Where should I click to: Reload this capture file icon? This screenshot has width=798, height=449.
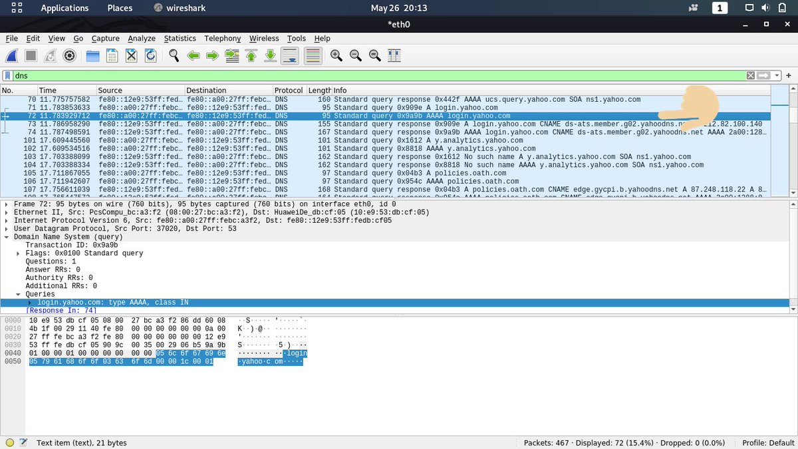[150, 56]
